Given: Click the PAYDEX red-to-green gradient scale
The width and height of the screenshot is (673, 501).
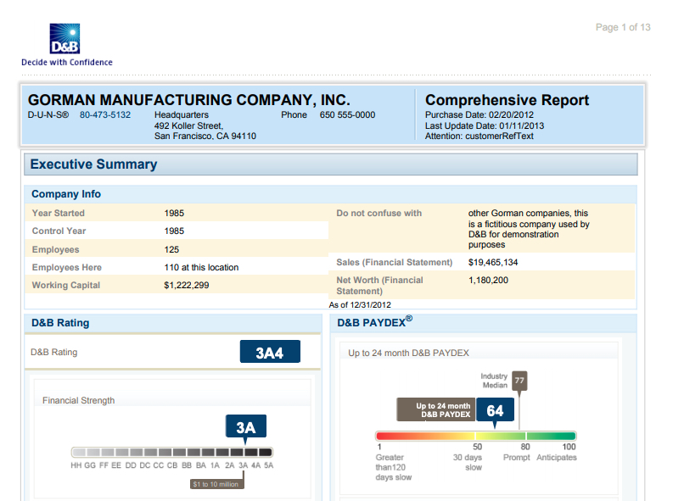Looking at the screenshot, I should click(x=476, y=437).
